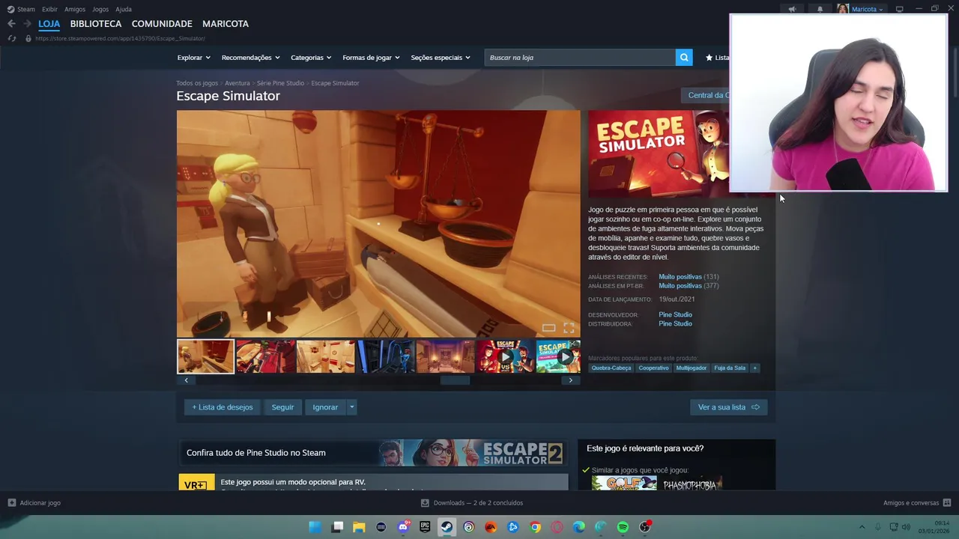The width and height of the screenshot is (959, 539).
Task: Open the Pine Studio developer link
Action: [675, 314]
